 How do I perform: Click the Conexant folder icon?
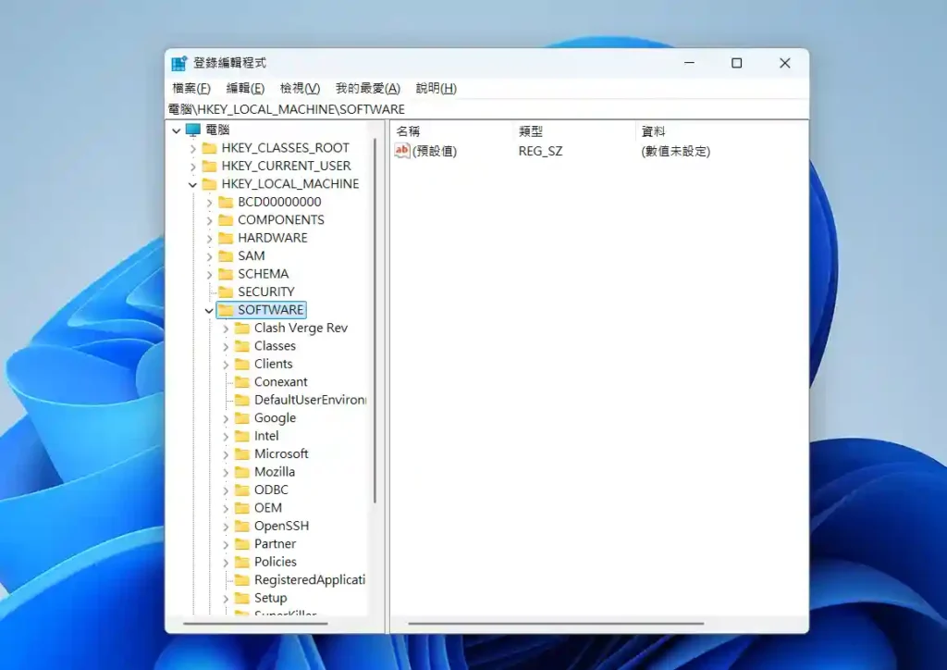coord(241,382)
